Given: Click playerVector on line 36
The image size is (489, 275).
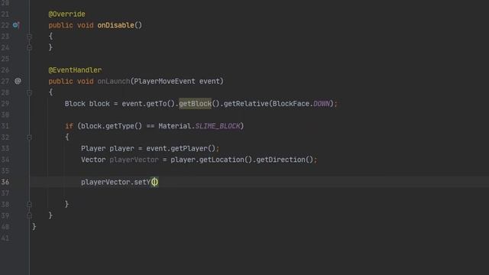Looking at the screenshot, I should click(105, 183).
